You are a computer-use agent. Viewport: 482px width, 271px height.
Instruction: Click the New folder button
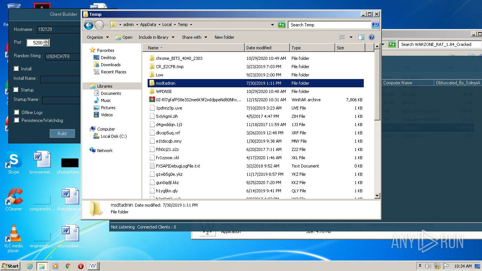(x=224, y=37)
